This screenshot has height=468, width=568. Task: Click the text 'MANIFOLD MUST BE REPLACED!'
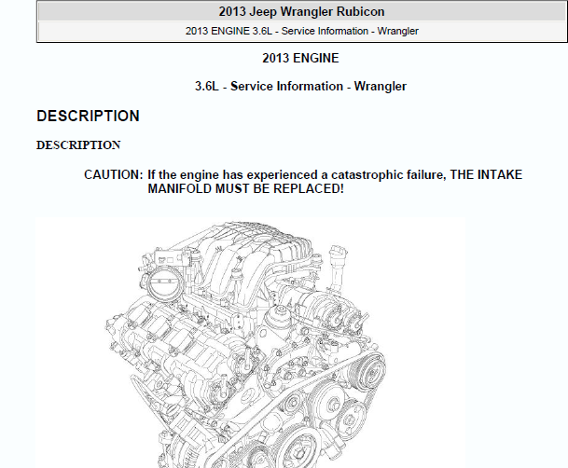pos(245,189)
